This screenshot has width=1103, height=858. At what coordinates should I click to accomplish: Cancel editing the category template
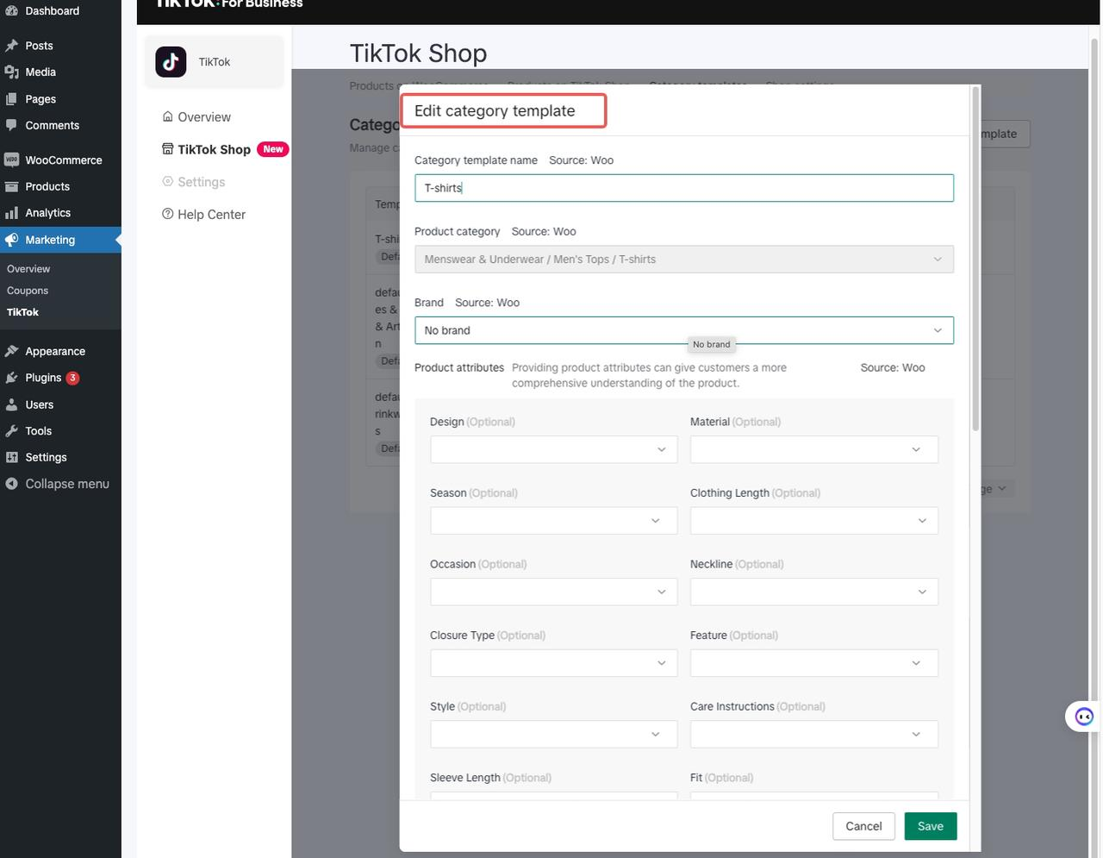click(x=863, y=826)
